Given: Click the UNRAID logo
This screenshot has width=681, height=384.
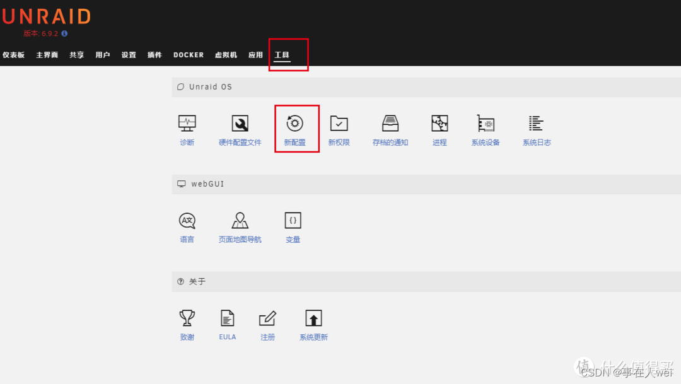Looking at the screenshot, I should (x=47, y=16).
